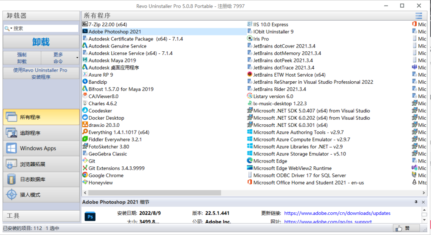Image resolution: width=431 pixels, height=235 pixels.
Task: Click the list scroll right arrow
Action: [423, 192]
